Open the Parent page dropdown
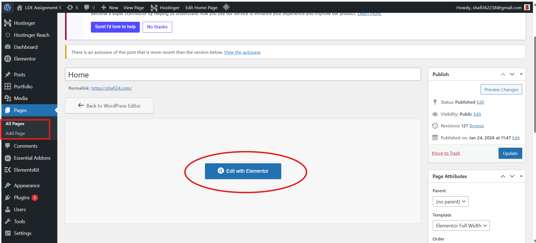 pyautogui.click(x=450, y=201)
